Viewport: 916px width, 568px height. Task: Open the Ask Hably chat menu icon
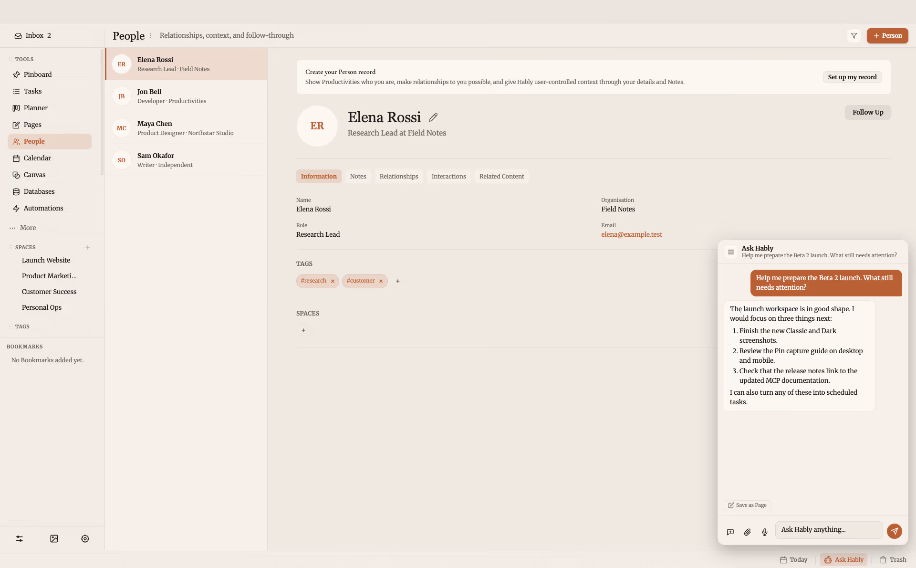tap(731, 252)
